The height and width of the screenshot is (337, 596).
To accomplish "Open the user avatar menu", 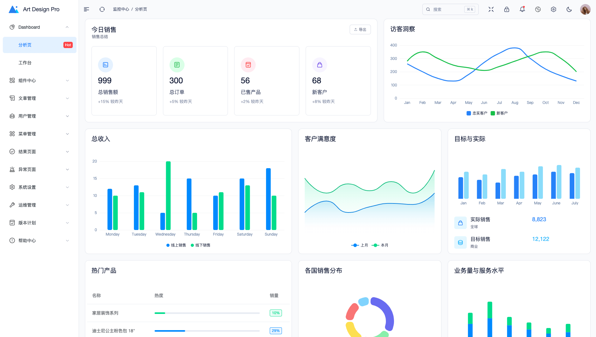I will (x=585, y=9).
